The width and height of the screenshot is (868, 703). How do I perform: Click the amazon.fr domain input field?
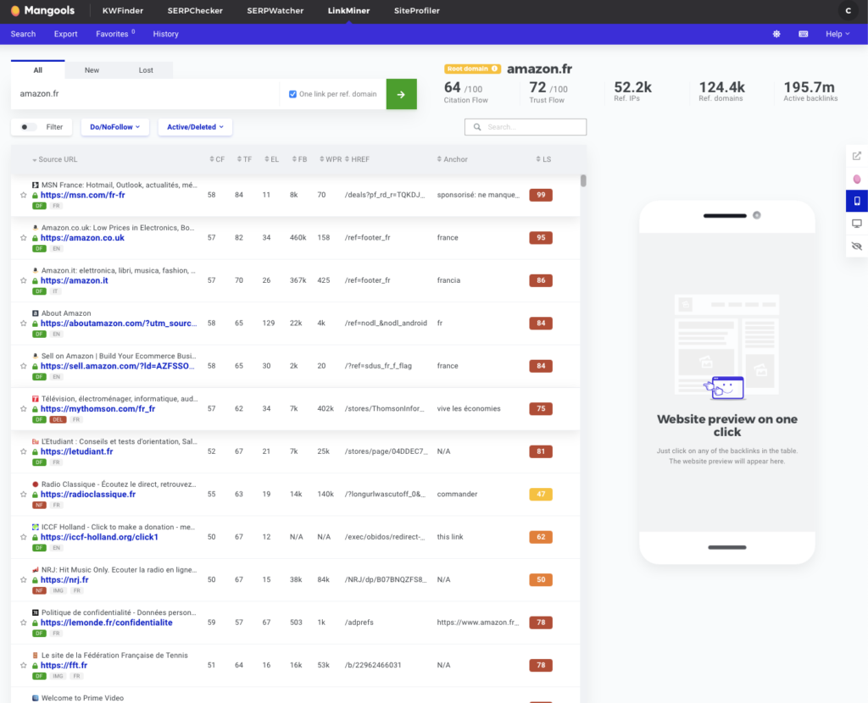coord(145,94)
